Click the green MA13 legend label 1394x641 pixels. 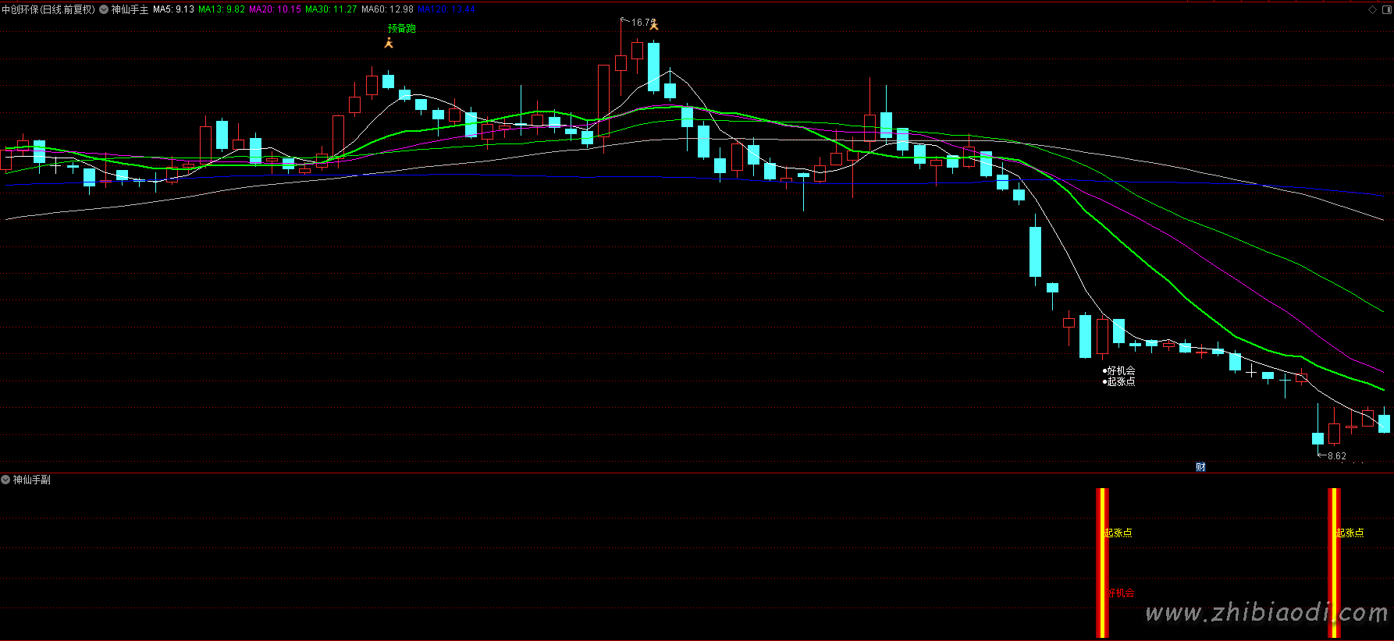pyautogui.click(x=222, y=9)
